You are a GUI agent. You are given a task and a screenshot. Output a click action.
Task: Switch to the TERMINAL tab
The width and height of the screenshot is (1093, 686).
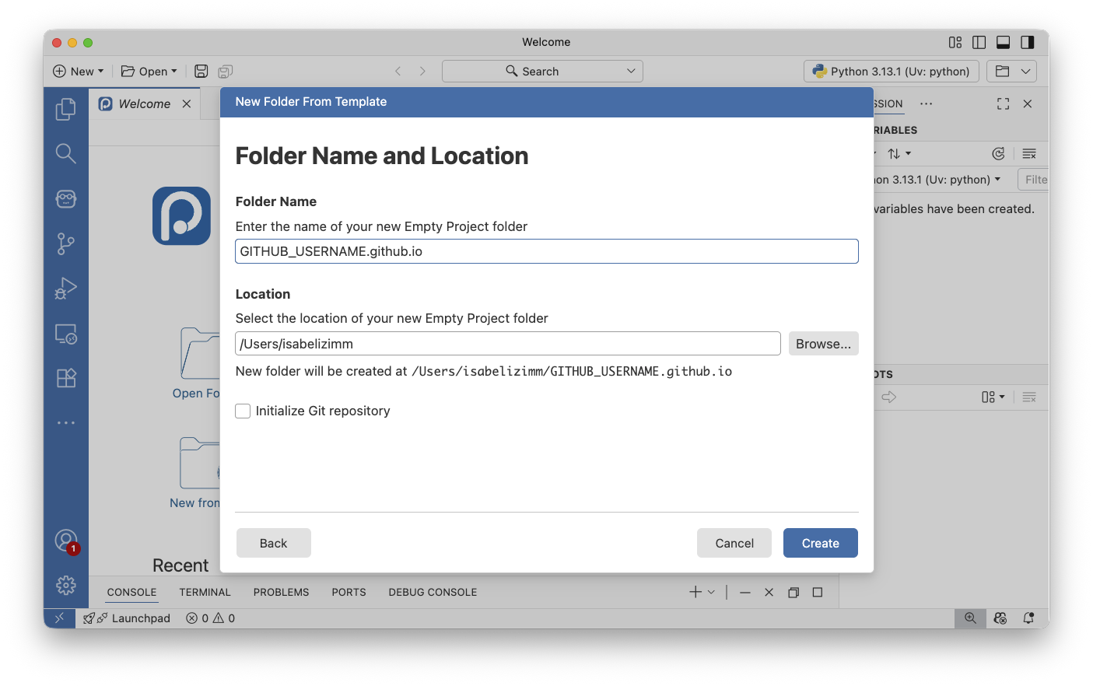click(205, 592)
